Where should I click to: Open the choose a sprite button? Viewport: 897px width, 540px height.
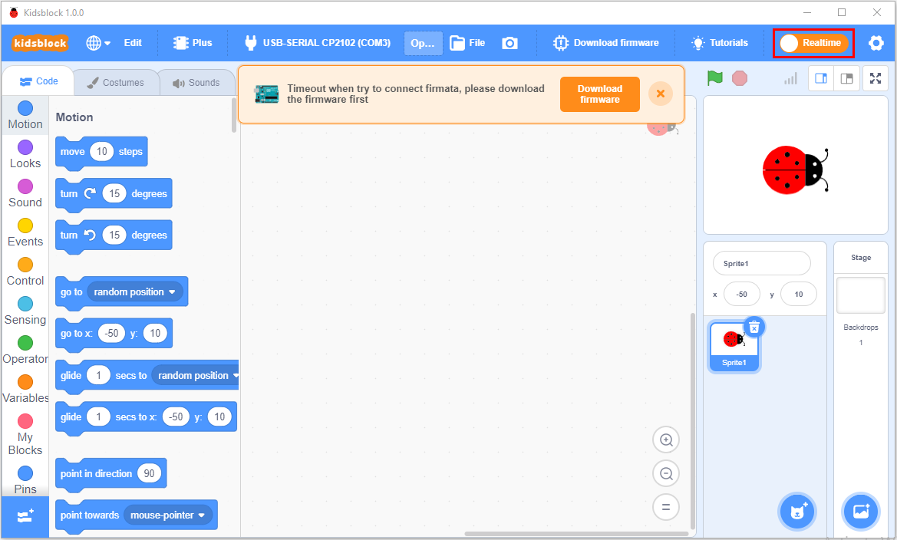796,512
